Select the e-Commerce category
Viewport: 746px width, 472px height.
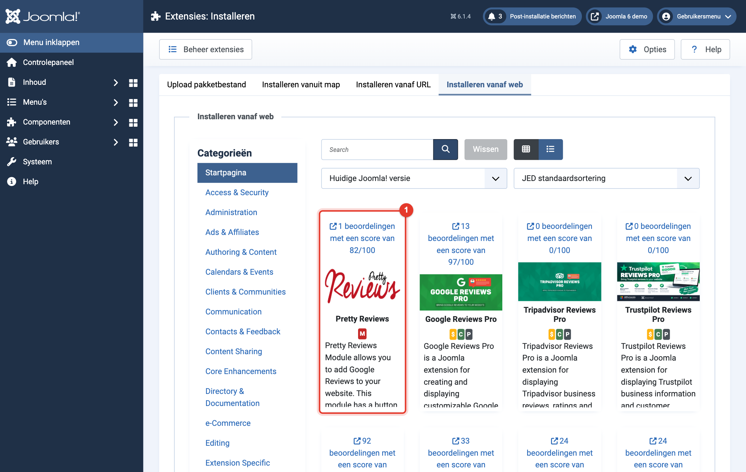[x=228, y=423]
